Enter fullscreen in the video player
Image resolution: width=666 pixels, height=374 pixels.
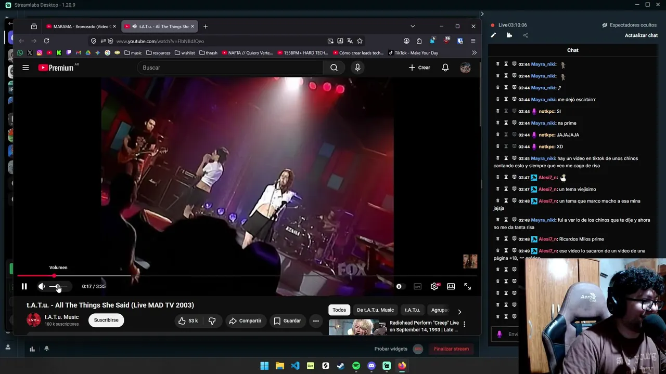tap(467, 286)
